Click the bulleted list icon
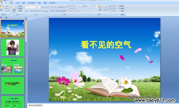This screenshot has width=179, height=108. click(52, 7)
